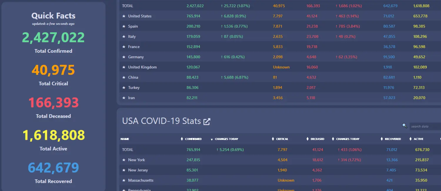Sort the USA table by Deceased header
Screen dimensions: 441x191
pyautogui.click(x=317, y=139)
